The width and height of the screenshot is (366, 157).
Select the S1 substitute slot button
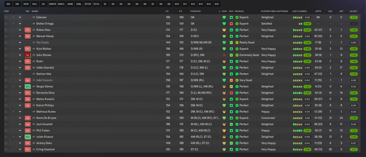pyautogui.click(x=105, y=4)
